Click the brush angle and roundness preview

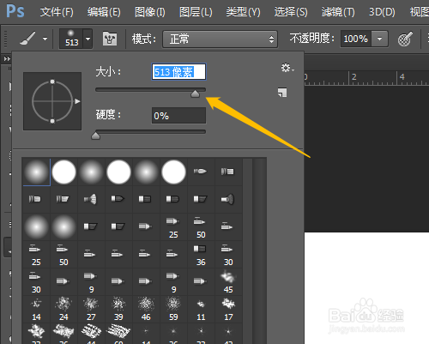(x=52, y=101)
